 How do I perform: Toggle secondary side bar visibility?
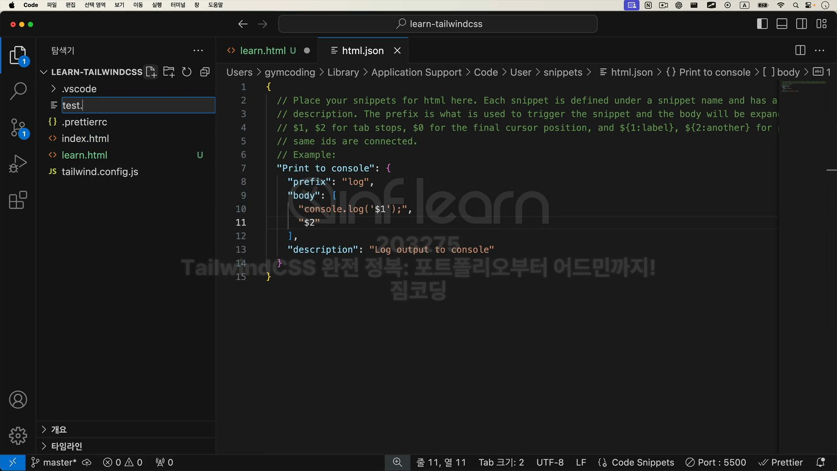802,24
